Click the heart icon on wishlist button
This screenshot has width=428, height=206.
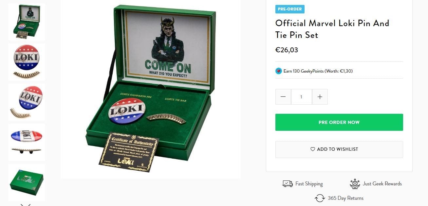(313, 149)
